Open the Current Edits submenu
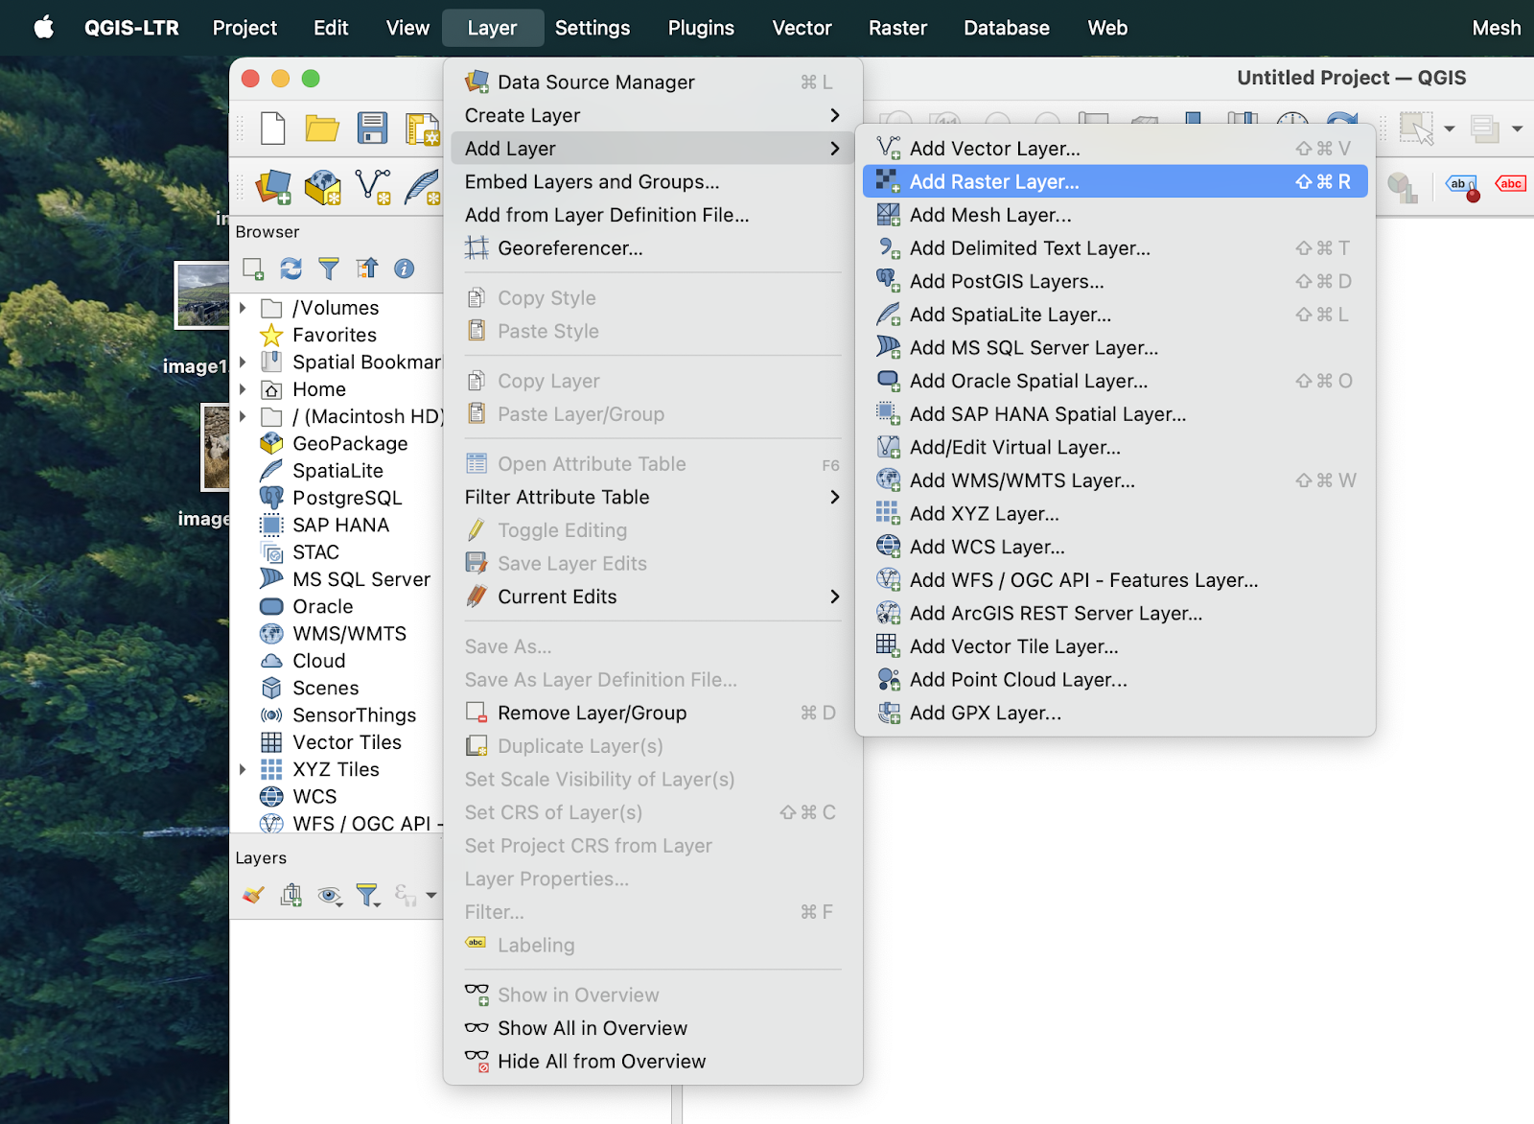The image size is (1534, 1124). pyautogui.click(x=653, y=597)
